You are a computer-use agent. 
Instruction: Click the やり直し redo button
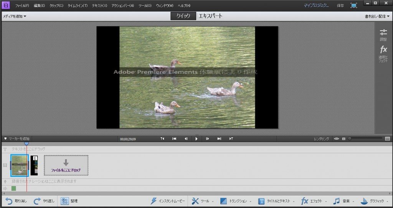coord(44,201)
